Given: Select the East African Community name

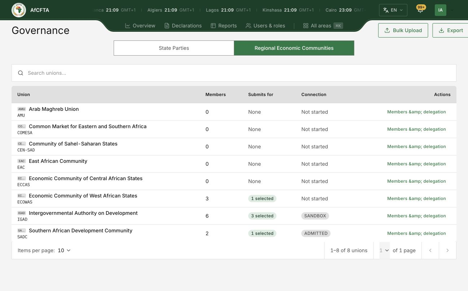Looking at the screenshot, I should (58, 161).
